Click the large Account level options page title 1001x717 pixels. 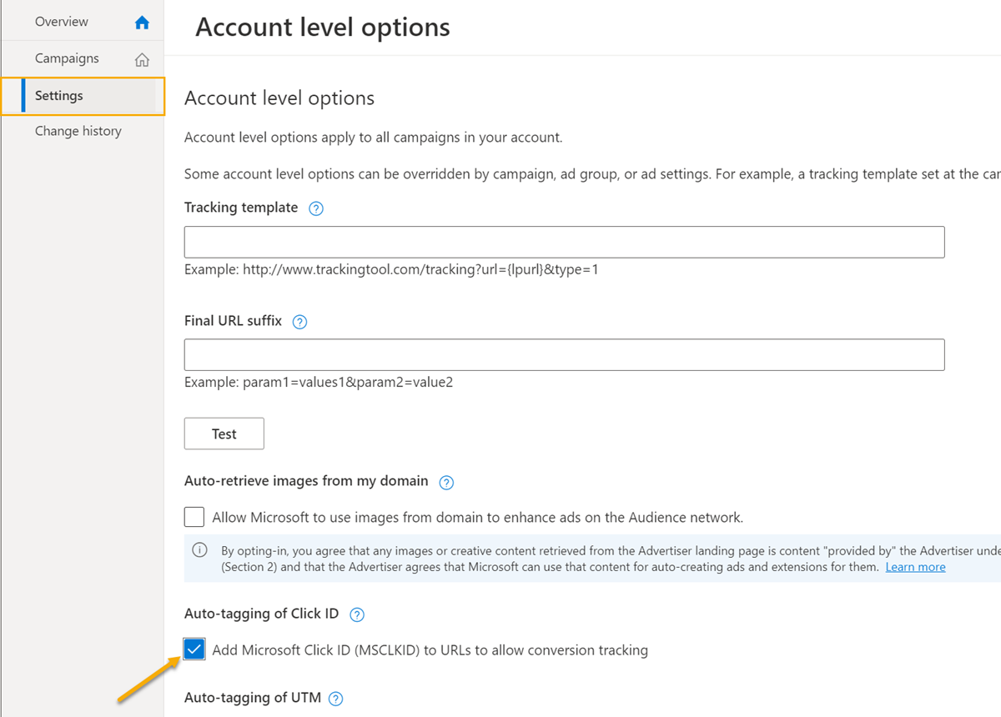(x=322, y=28)
